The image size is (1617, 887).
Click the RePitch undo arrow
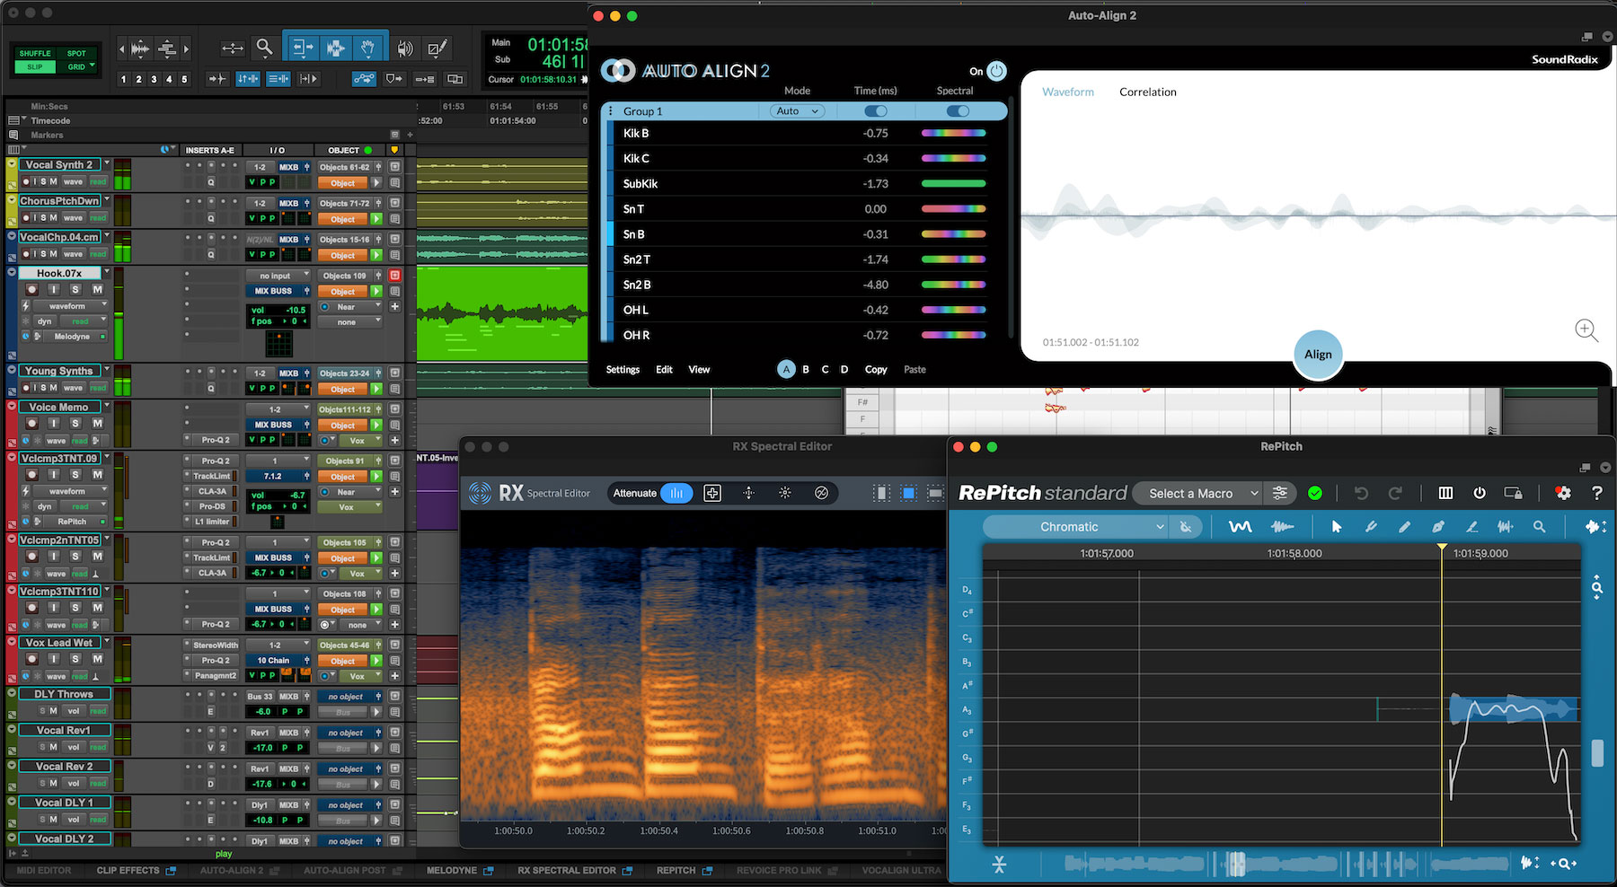1361,493
